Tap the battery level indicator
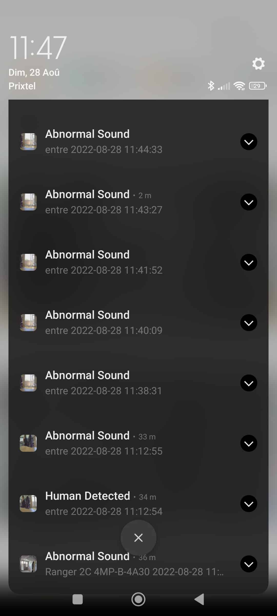Screen dimensions: 277x616 pyautogui.click(x=258, y=86)
